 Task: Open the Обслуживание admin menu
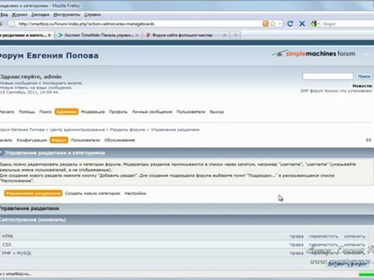point(119,140)
